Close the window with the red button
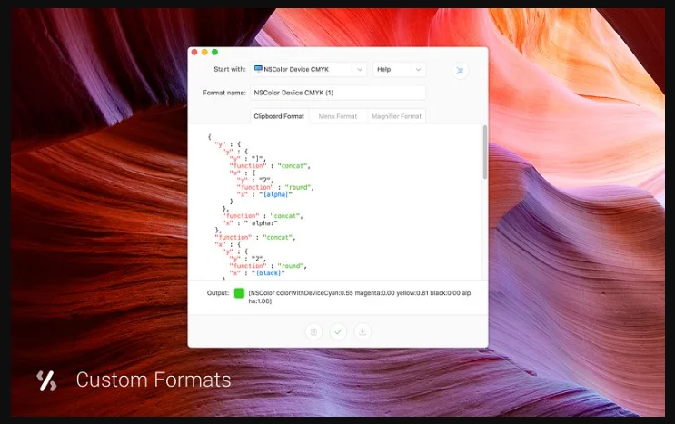The image size is (675, 424). (194, 52)
